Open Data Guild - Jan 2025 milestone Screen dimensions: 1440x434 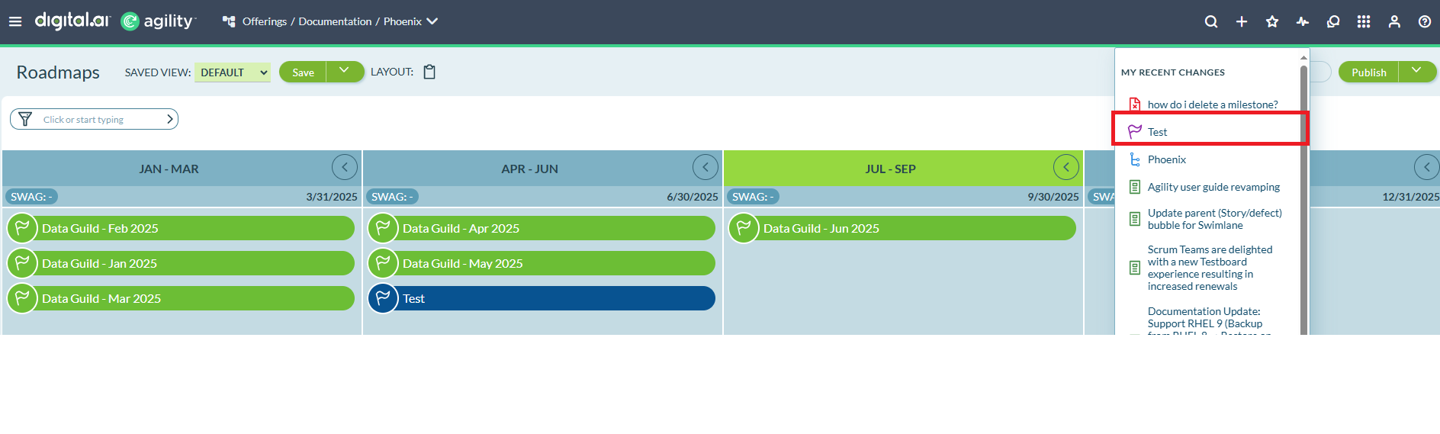[181, 263]
